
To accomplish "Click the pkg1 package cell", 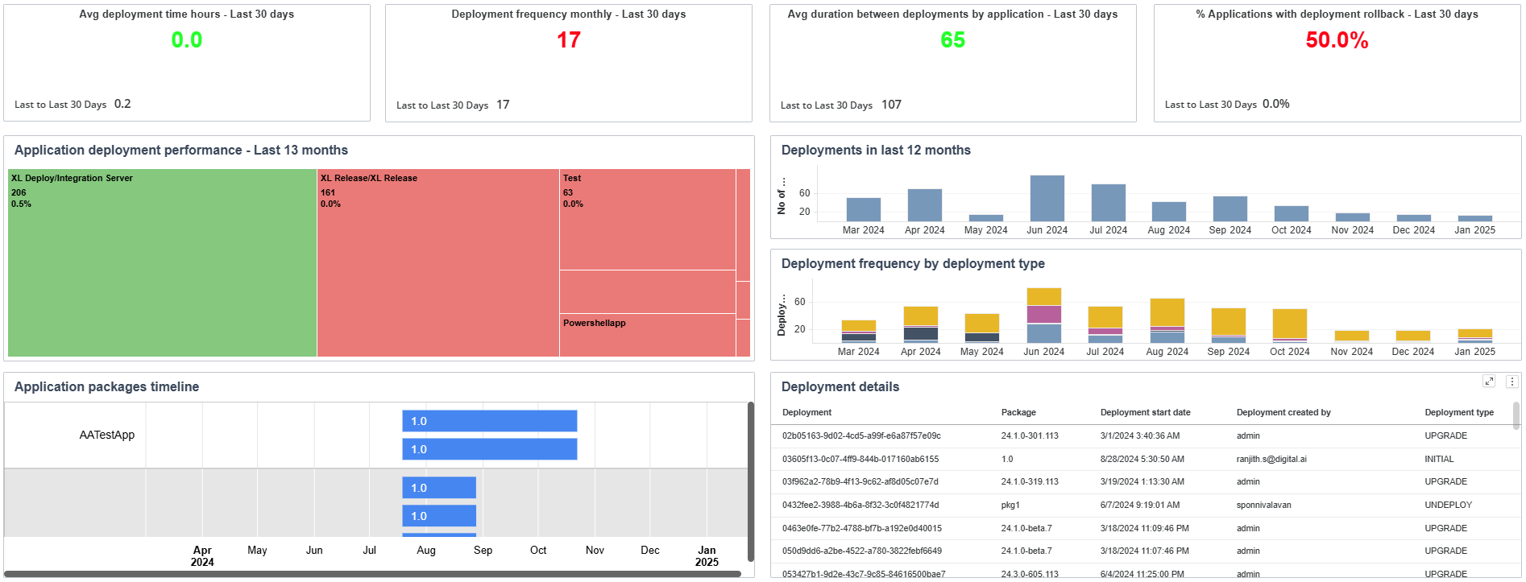I will [1010, 505].
